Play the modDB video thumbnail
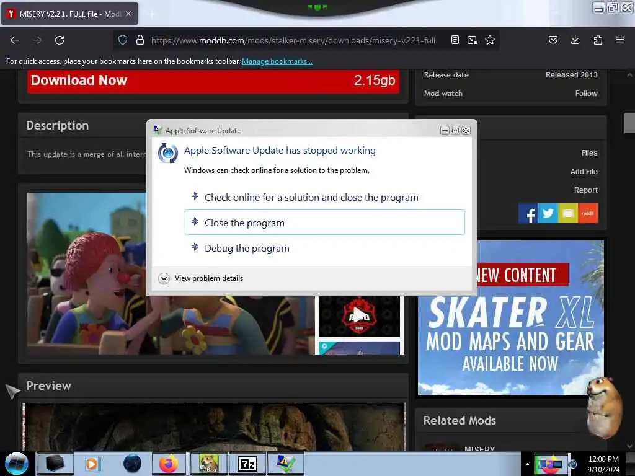This screenshot has width=635, height=476. coord(359,316)
